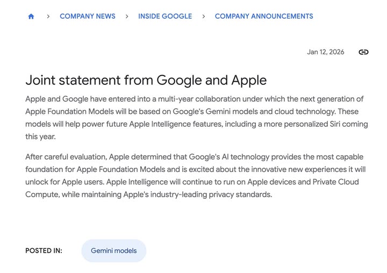The height and width of the screenshot is (273, 387).
Task: Copy the article link via chain icon
Action: coord(363,52)
